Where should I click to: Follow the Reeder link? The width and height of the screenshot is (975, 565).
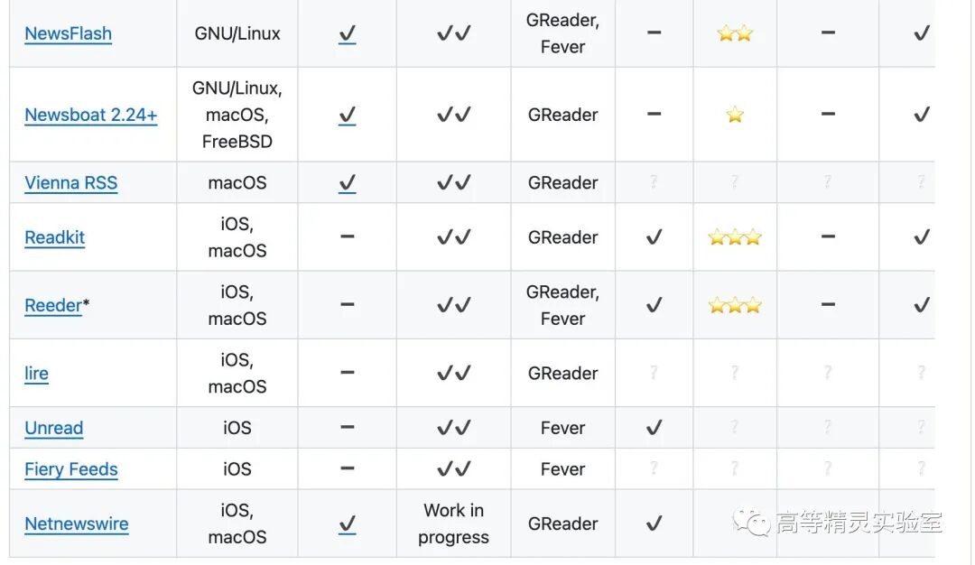click(x=52, y=305)
